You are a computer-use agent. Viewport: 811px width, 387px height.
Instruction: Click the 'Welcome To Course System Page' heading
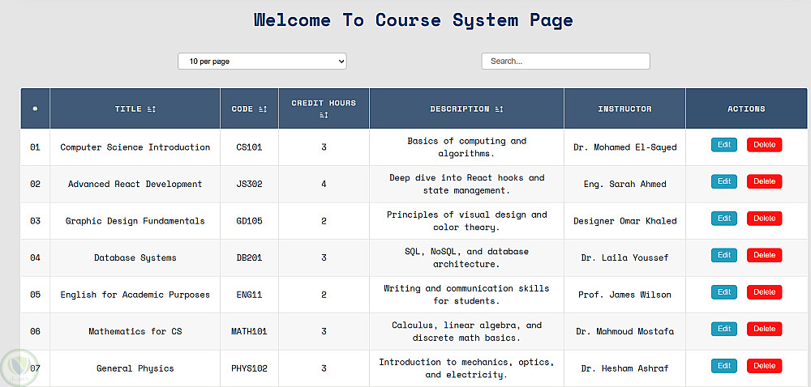click(x=414, y=20)
